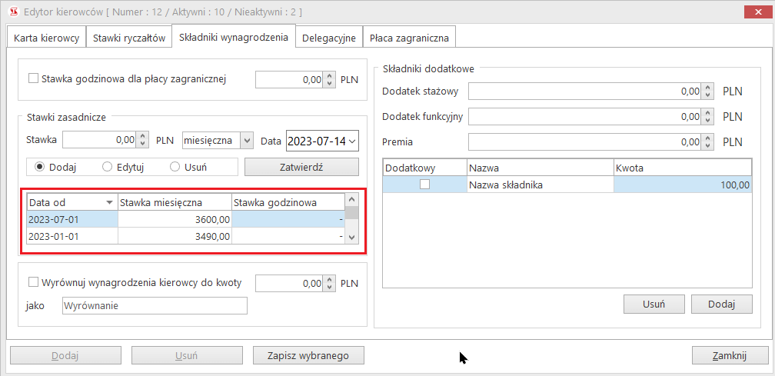Image resolution: width=775 pixels, height=376 pixels.
Task: Click the Zapisz wybranego button
Action: click(x=308, y=355)
